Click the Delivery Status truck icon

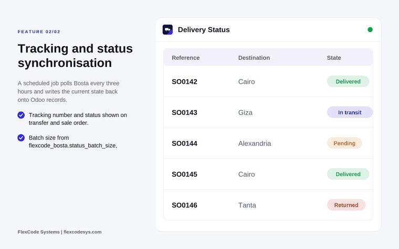pyautogui.click(x=167, y=30)
